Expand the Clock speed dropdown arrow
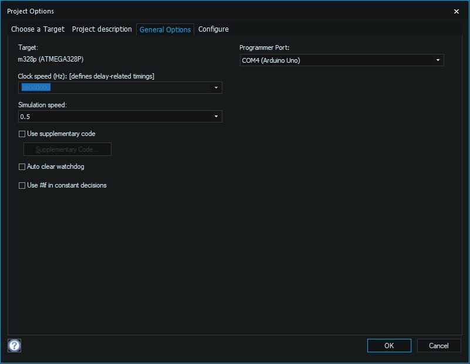This screenshot has width=470, height=364. [x=216, y=88]
